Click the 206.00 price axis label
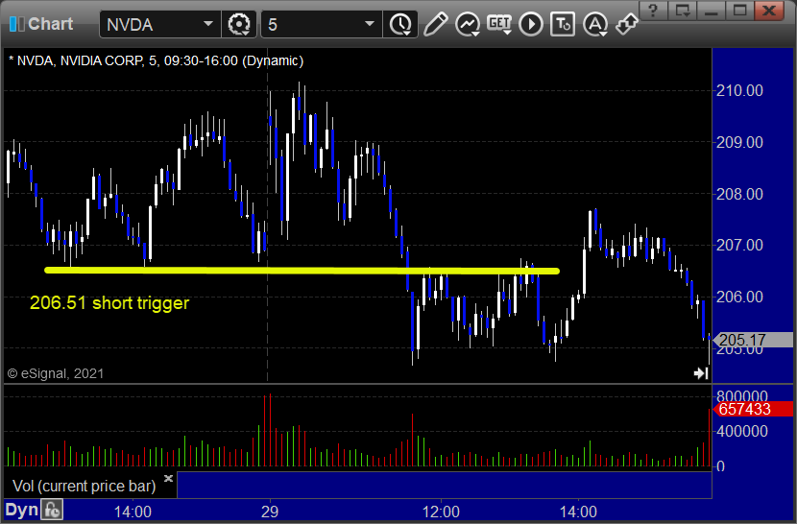Screen dimensions: 797x524 pyautogui.click(x=739, y=297)
